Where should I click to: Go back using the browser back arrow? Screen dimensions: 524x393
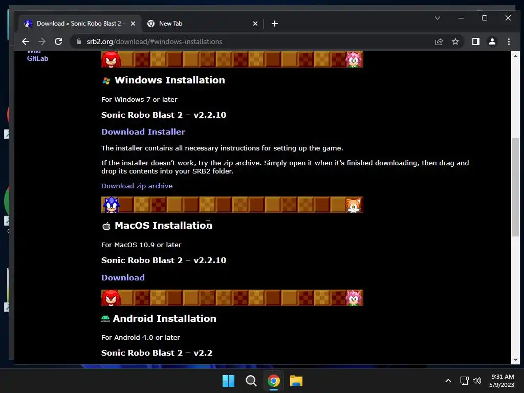coord(26,42)
